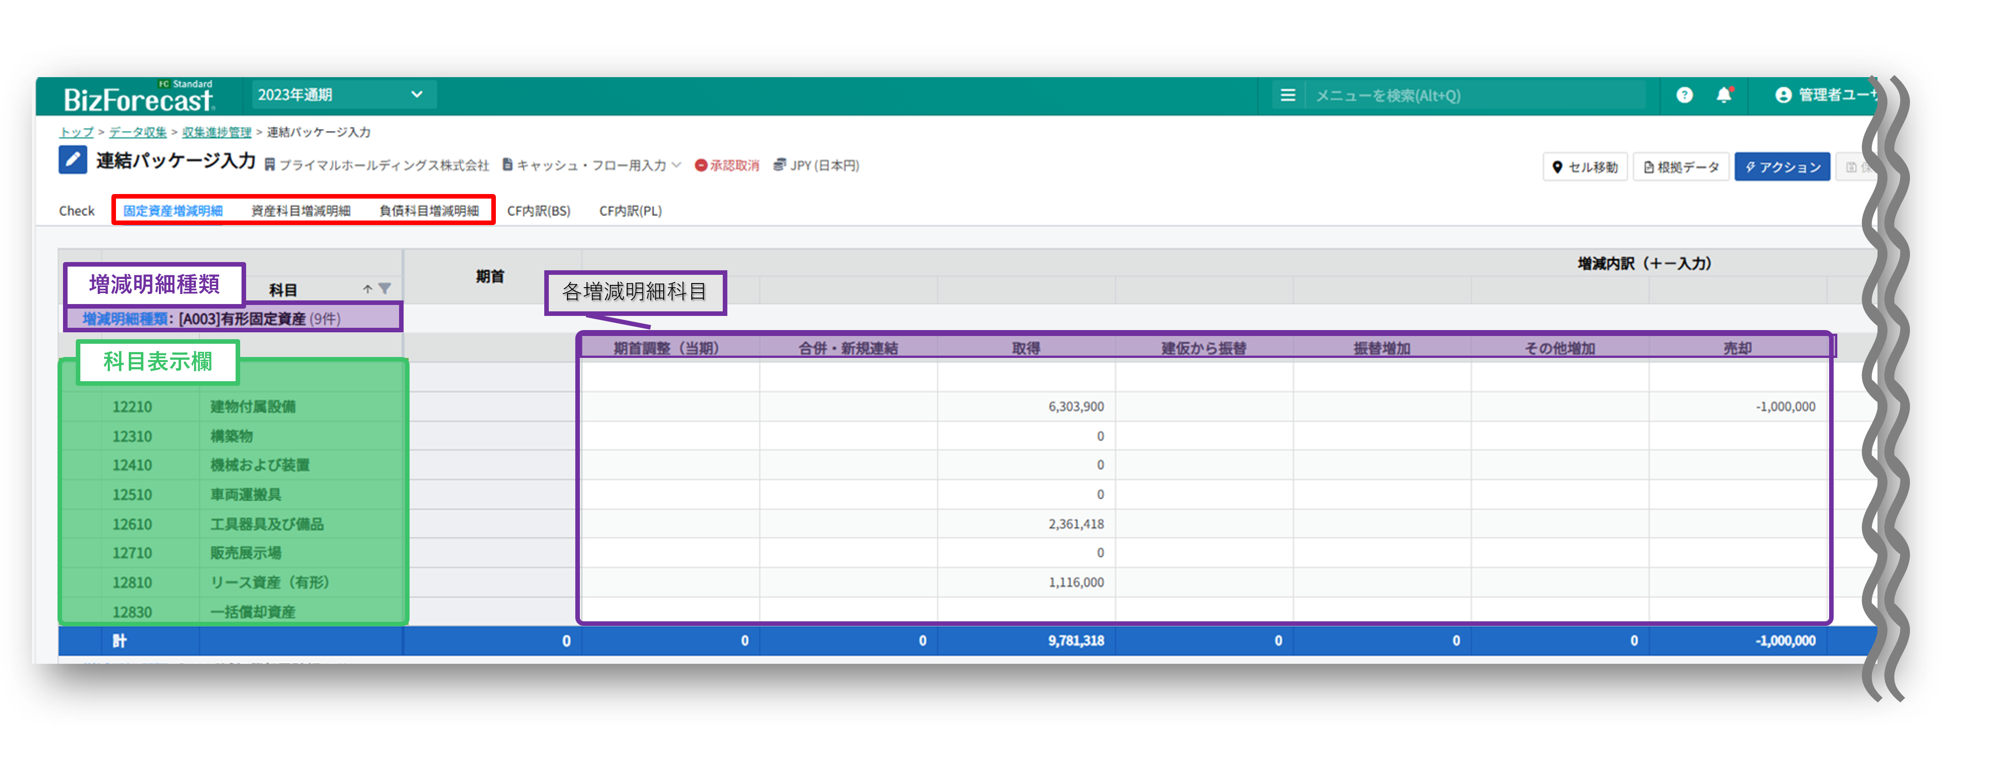The height and width of the screenshot is (777, 1993).
Task: Open the hamburger menu icon
Action: [1288, 95]
